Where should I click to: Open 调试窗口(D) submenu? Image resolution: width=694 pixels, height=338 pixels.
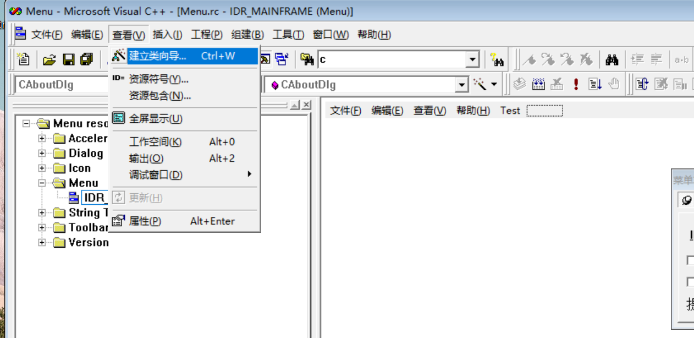tap(184, 175)
